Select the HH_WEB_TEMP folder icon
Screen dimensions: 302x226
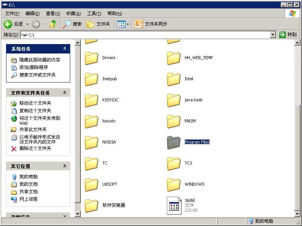click(x=174, y=58)
